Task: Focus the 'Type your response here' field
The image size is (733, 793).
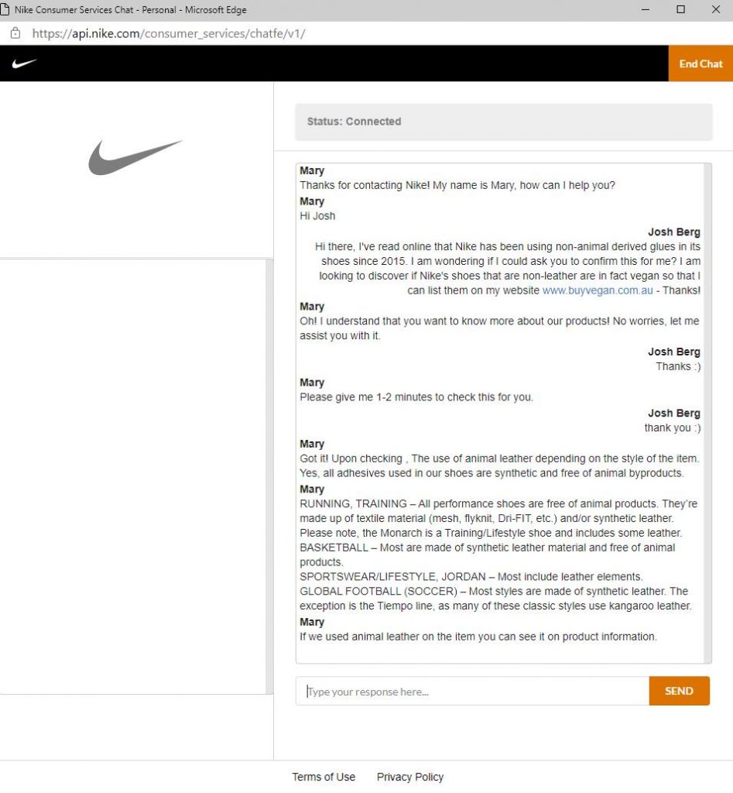Action: [472, 692]
